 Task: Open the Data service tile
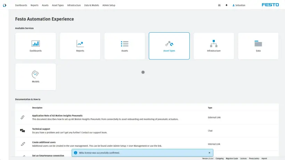[x=258, y=46]
